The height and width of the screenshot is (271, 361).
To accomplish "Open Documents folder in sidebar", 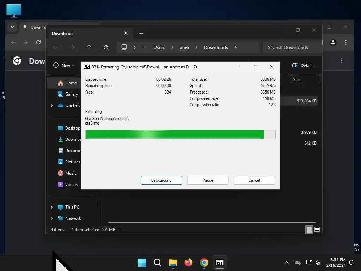I will (x=69, y=150).
